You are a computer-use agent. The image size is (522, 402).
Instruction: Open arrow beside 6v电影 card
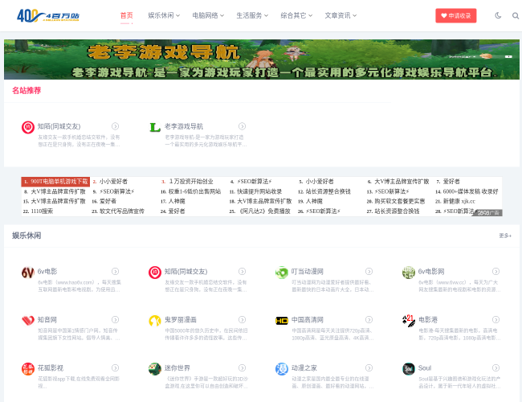(x=115, y=271)
